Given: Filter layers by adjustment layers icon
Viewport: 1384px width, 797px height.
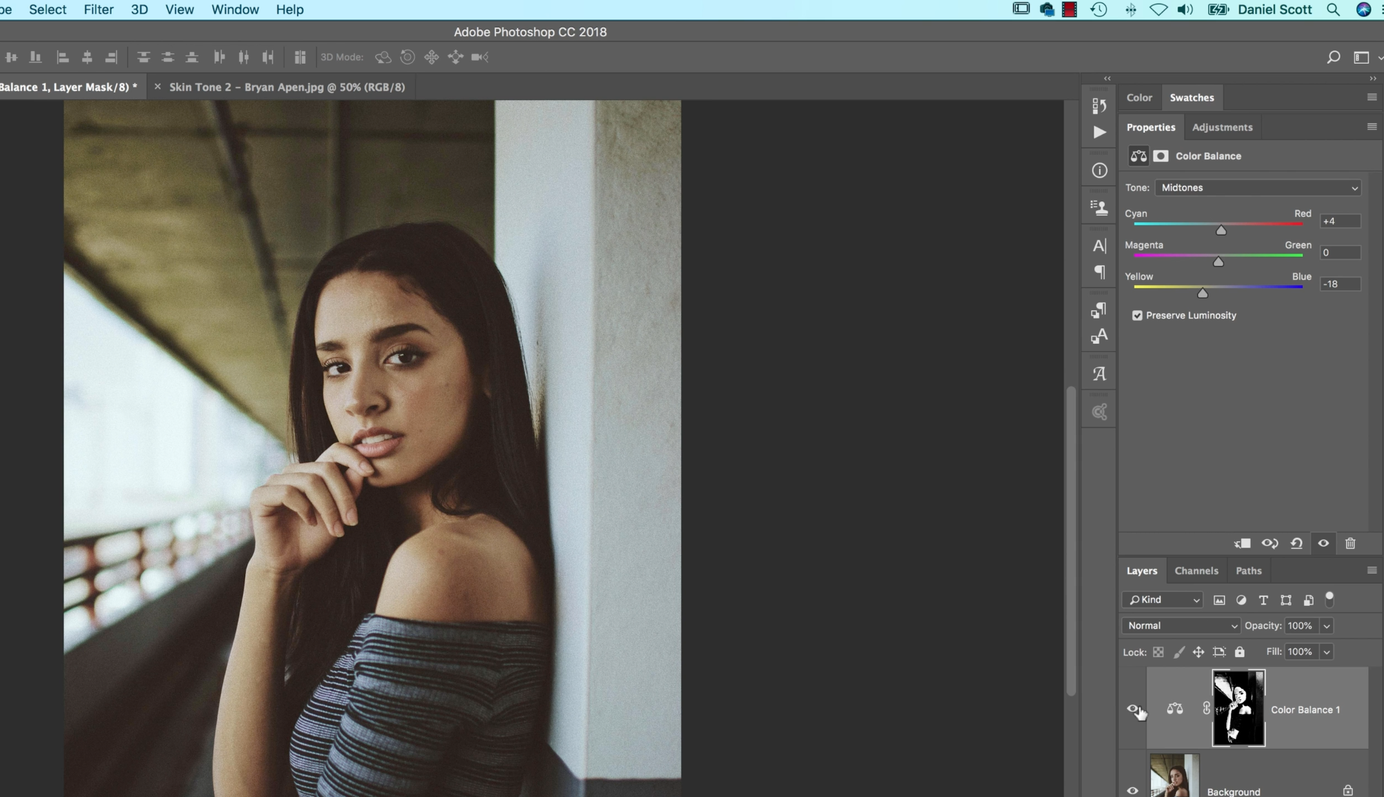Looking at the screenshot, I should (1241, 600).
